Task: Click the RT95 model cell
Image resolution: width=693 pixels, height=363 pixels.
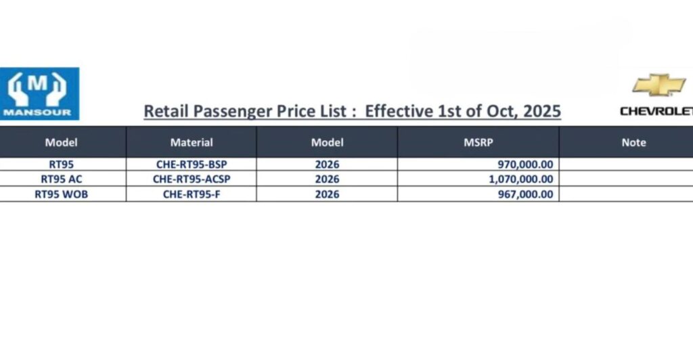Action: (62, 165)
